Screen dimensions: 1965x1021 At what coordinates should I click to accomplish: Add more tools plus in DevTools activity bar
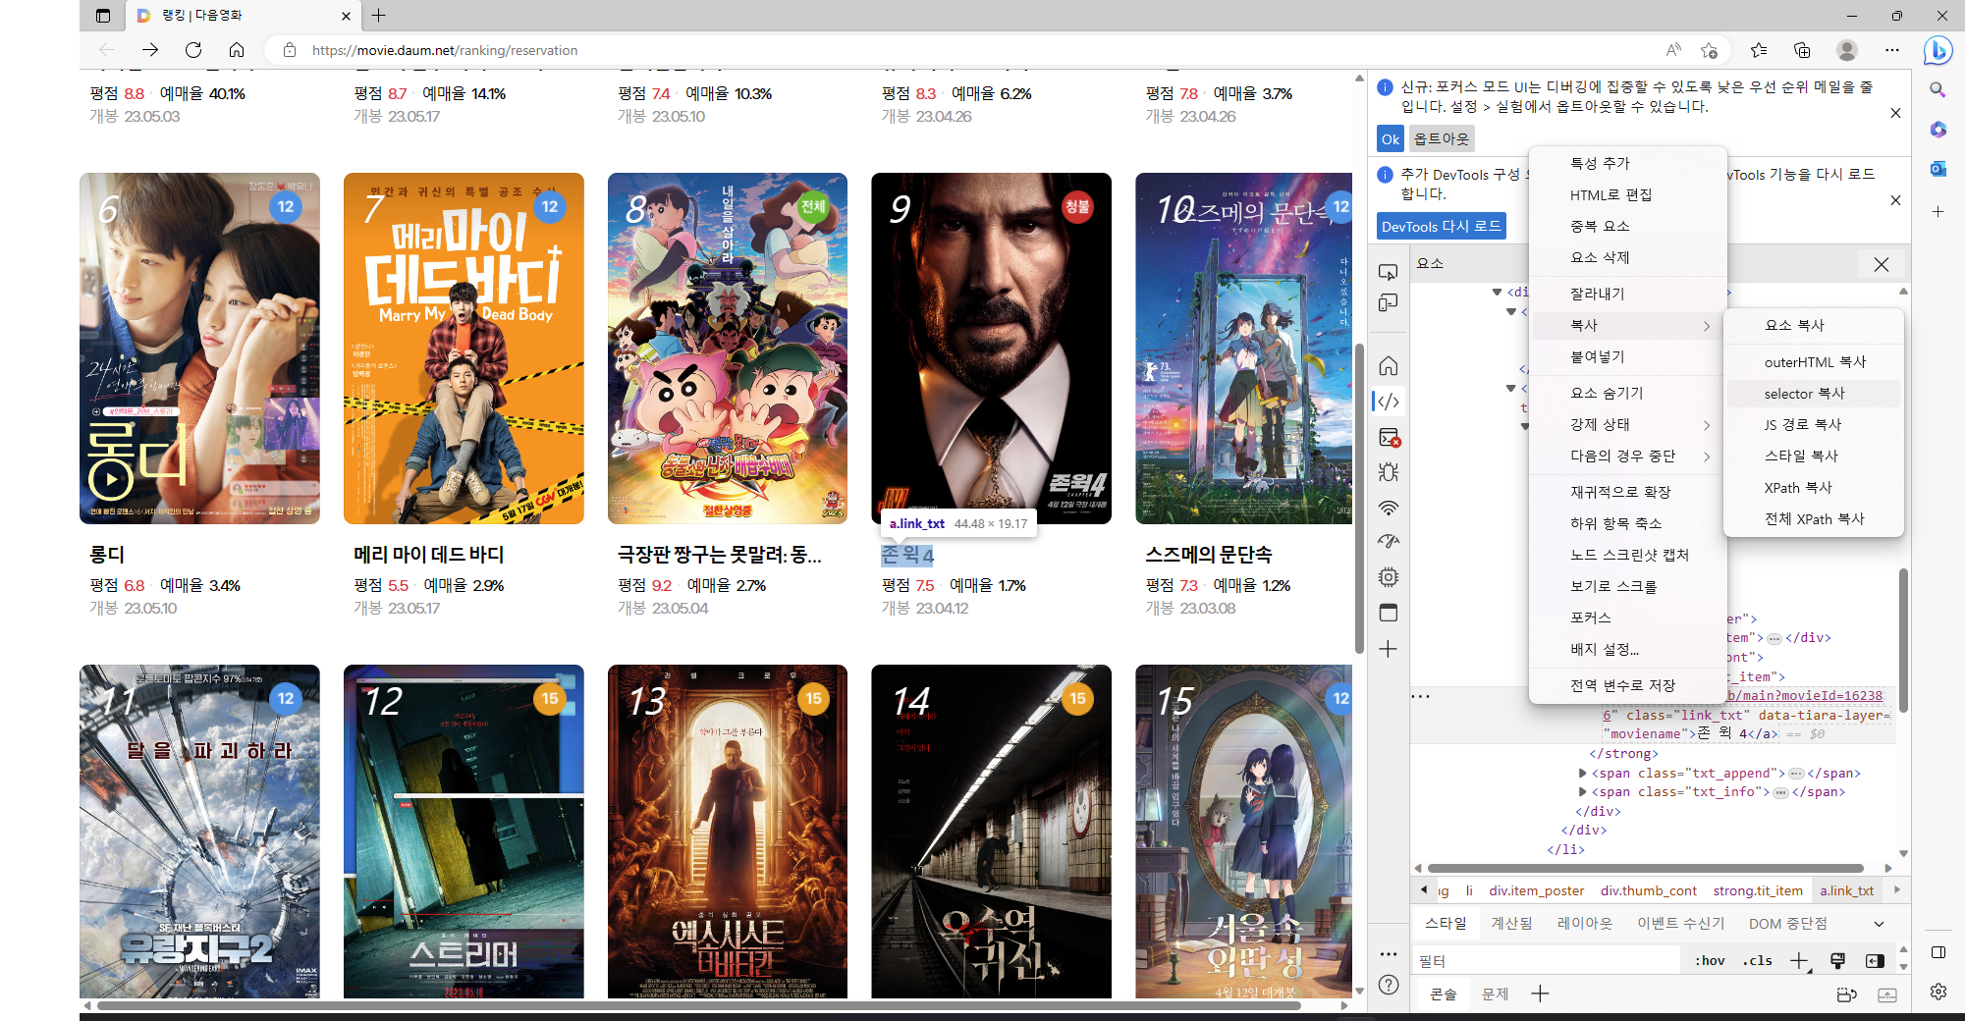pos(1388,649)
